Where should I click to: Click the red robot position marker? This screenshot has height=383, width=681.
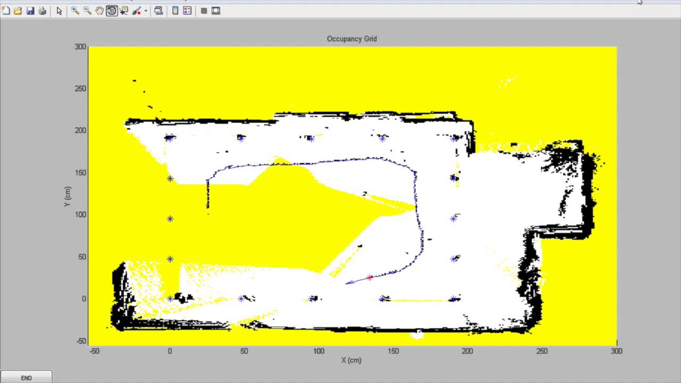tap(370, 278)
